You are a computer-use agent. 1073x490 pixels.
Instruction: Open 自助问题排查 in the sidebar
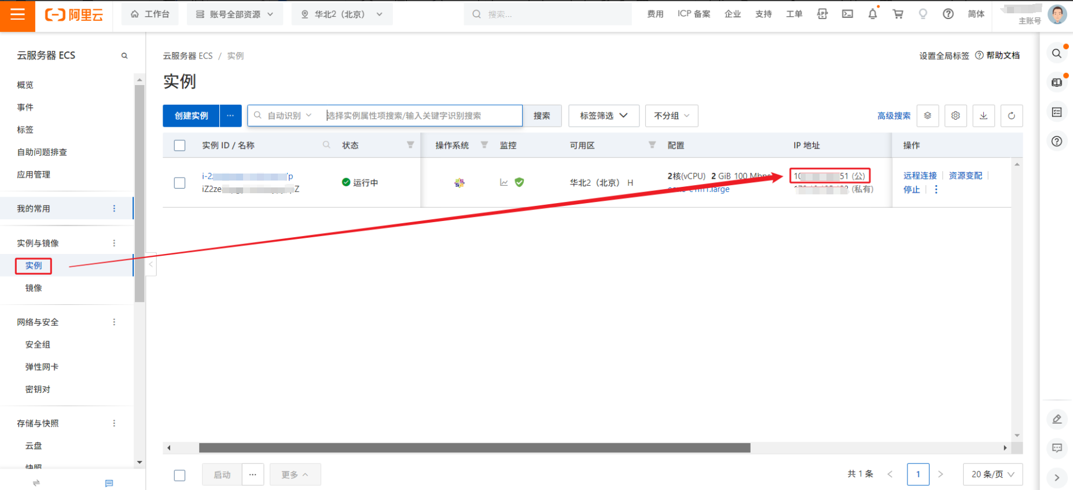[42, 152]
